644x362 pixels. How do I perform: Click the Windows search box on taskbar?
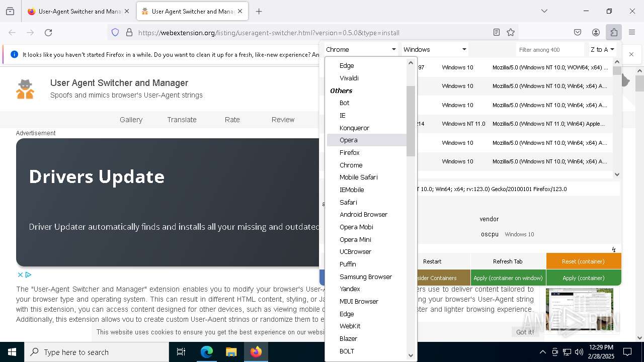point(97,352)
